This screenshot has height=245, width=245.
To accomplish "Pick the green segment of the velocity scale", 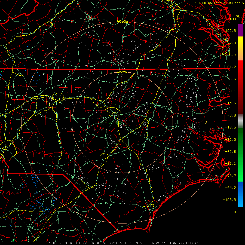I will [240, 155].
